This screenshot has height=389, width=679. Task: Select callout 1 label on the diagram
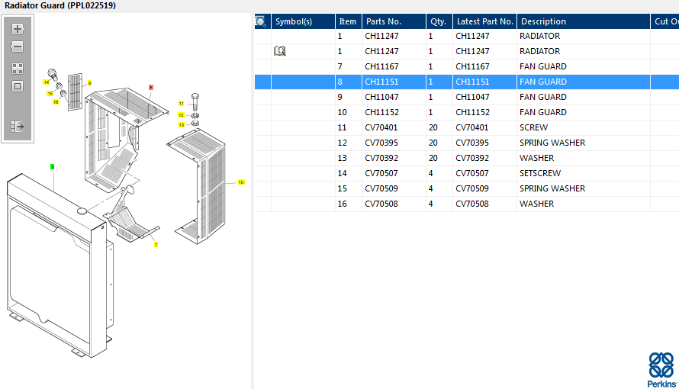click(53, 166)
